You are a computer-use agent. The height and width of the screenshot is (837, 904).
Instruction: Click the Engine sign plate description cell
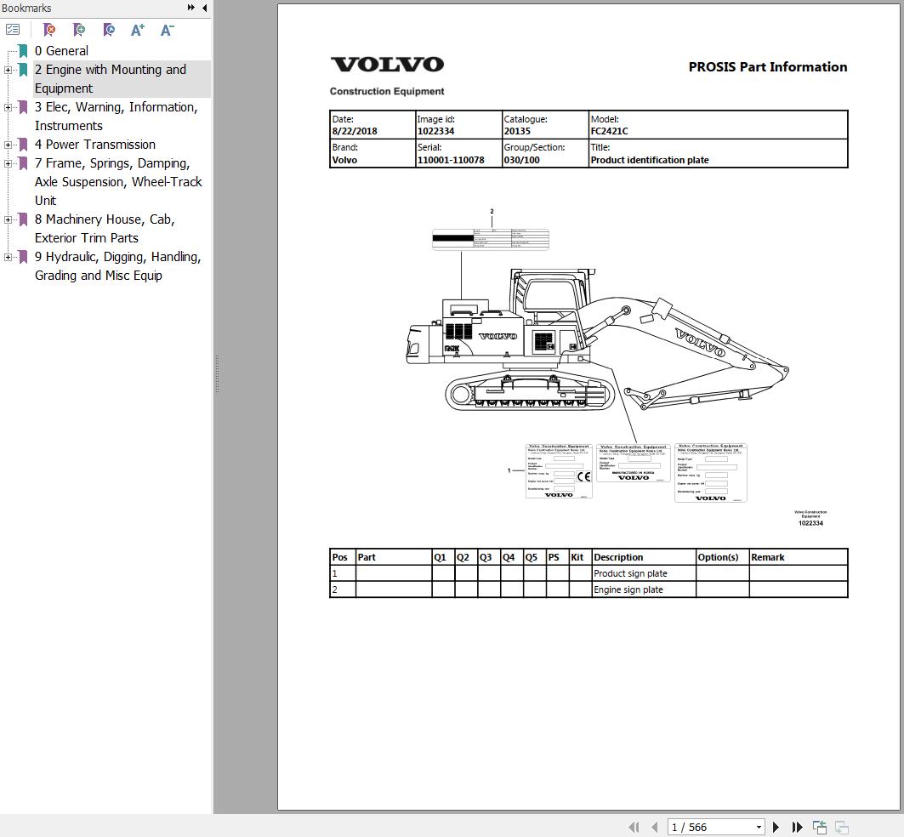[644, 589]
